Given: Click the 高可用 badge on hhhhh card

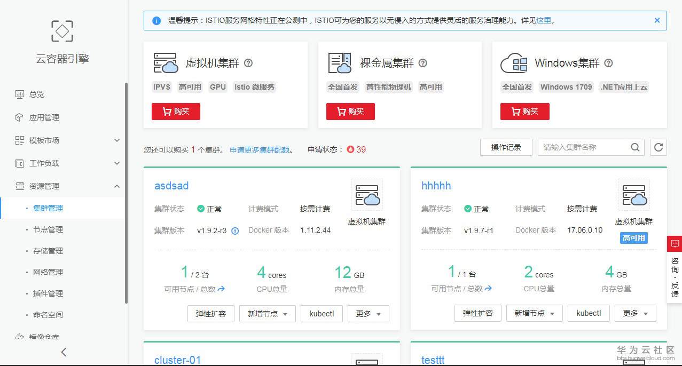Looking at the screenshot, I should pyautogui.click(x=634, y=238).
